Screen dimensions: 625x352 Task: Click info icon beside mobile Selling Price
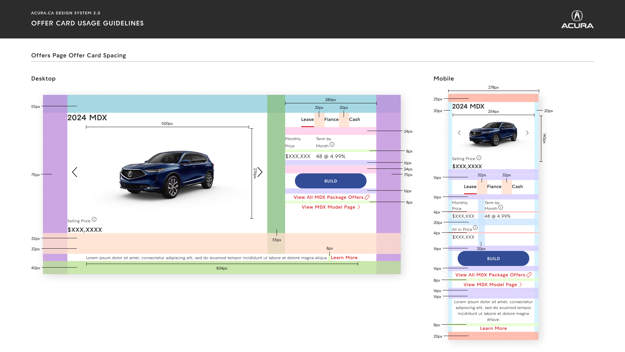tap(479, 158)
